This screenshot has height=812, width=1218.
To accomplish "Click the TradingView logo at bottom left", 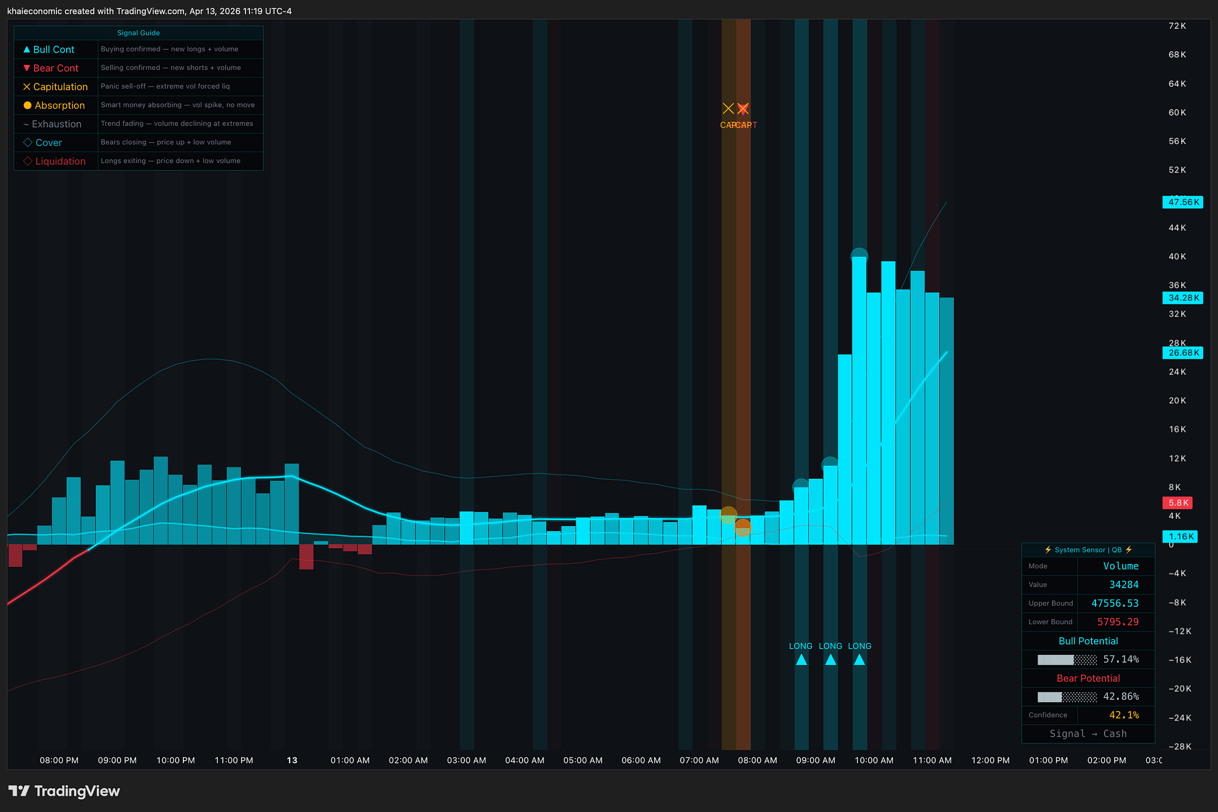I will (x=64, y=791).
